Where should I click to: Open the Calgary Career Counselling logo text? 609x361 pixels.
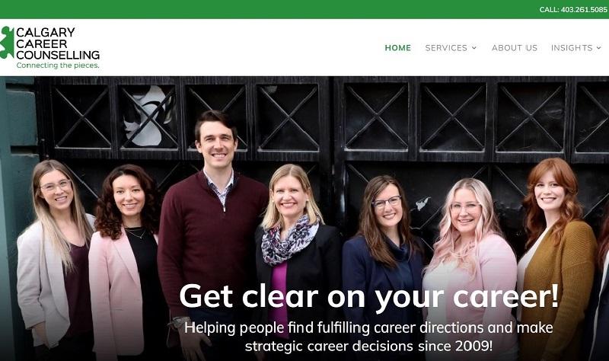point(58,43)
